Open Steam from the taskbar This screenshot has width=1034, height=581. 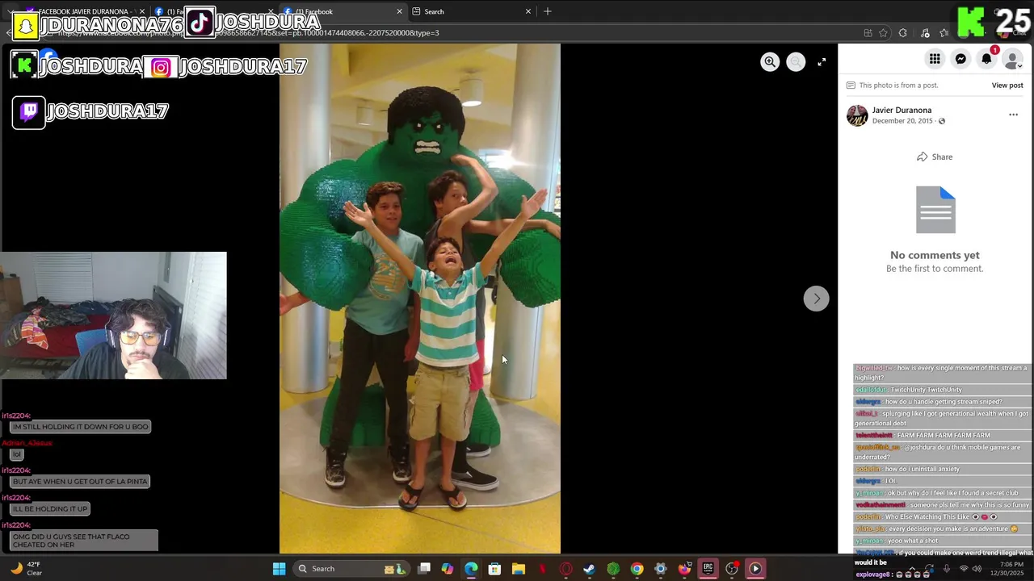(589, 569)
